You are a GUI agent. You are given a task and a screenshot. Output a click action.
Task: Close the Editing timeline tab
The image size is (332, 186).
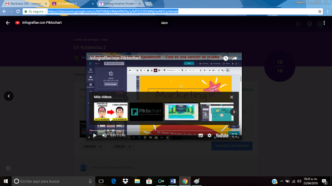[x=140, y=4]
